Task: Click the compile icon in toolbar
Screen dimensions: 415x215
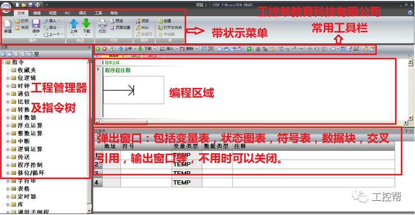Action: point(111,49)
